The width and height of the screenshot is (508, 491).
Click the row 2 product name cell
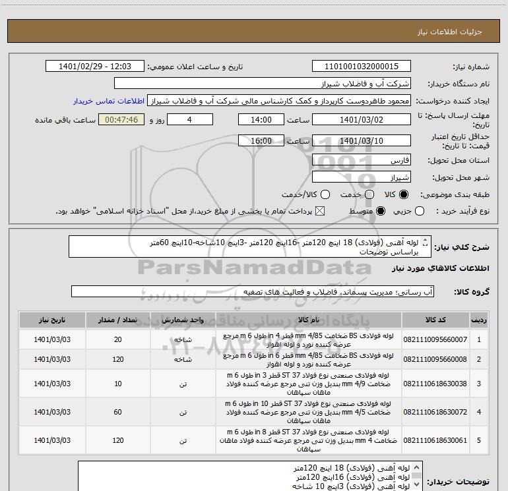click(309, 360)
